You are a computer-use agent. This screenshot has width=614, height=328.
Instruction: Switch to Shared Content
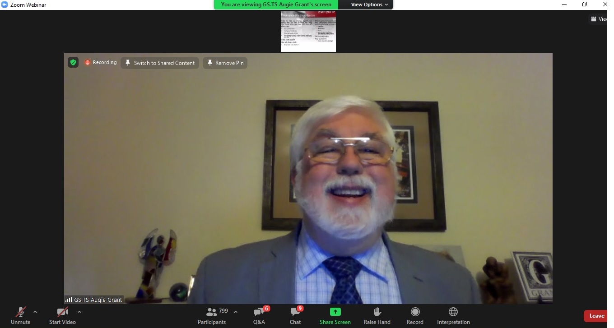pos(160,63)
